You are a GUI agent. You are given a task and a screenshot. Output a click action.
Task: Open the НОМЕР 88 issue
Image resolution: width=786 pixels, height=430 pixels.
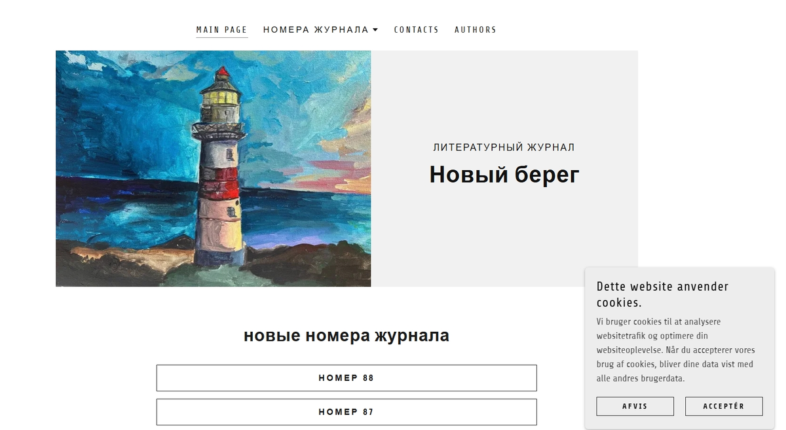point(346,378)
